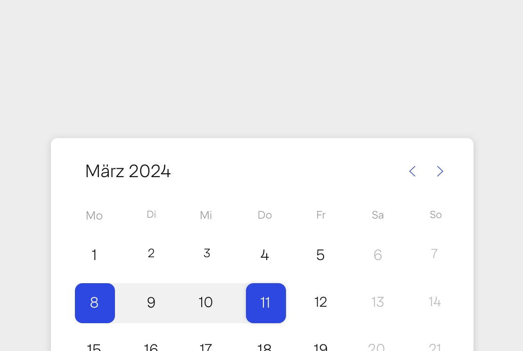Select March 12 on the calendar
Image resolution: width=523 pixels, height=351 pixels.
tap(320, 302)
